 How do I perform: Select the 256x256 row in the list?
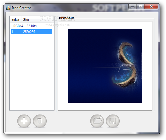tap(32, 32)
